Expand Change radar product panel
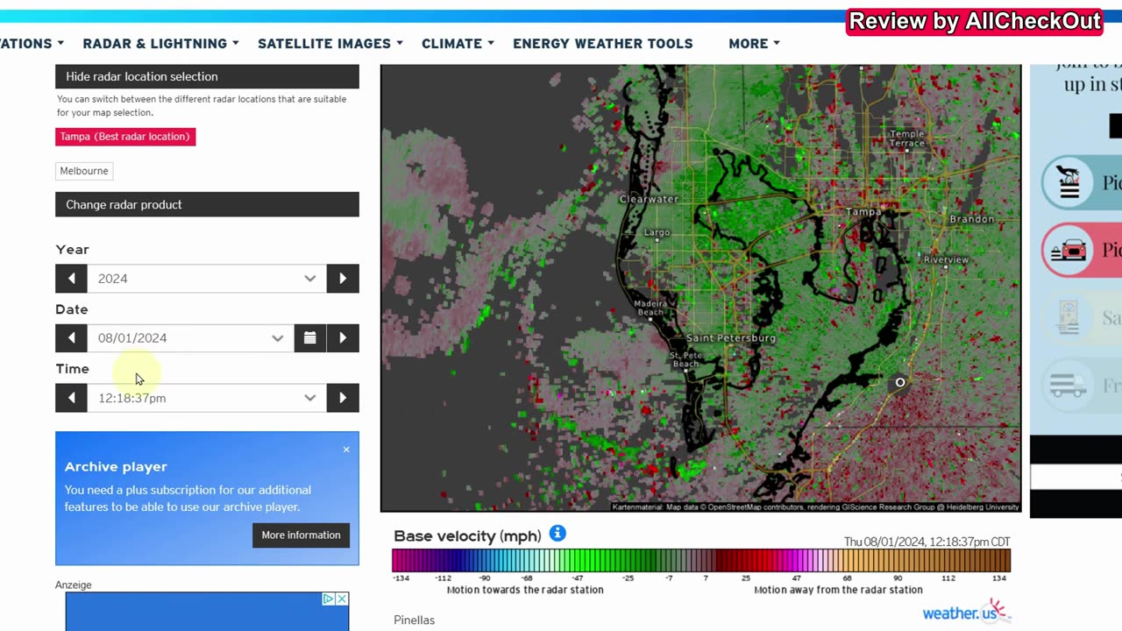Viewport: 1122px width, 631px height. [207, 204]
